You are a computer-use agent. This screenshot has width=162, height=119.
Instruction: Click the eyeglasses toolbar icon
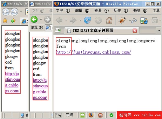click(x=133, y=20)
